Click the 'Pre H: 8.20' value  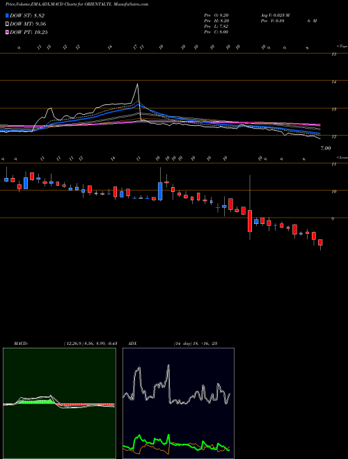point(216,21)
